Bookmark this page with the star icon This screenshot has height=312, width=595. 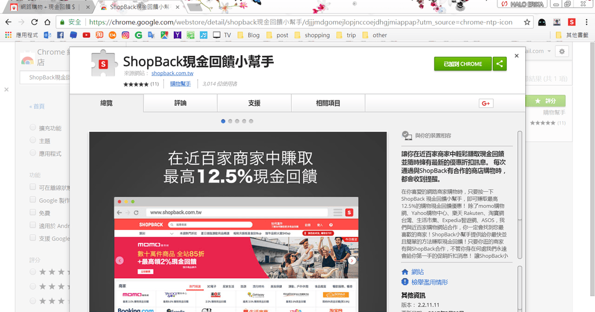click(527, 22)
